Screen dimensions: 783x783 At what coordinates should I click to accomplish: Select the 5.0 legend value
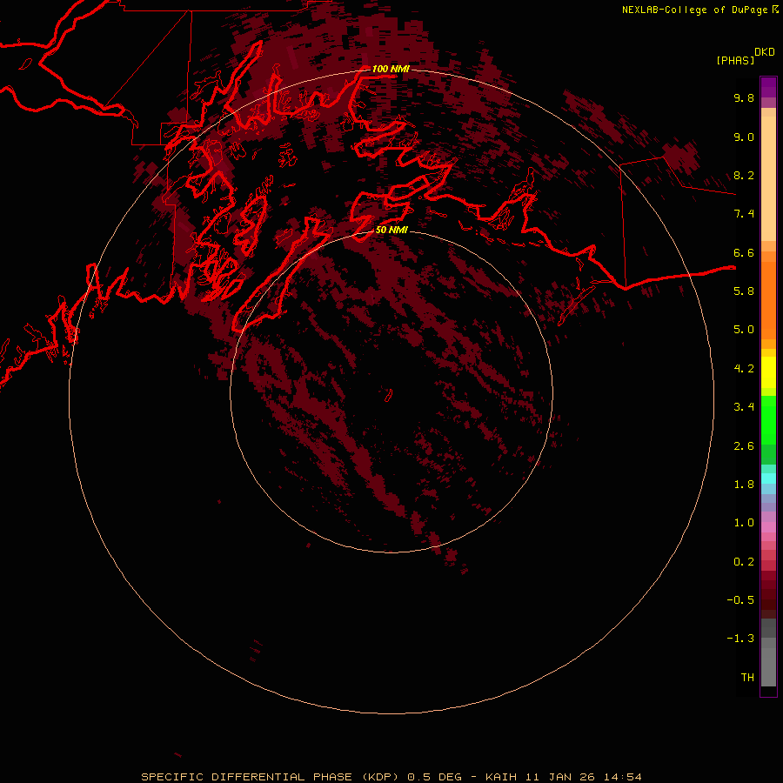click(744, 330)
